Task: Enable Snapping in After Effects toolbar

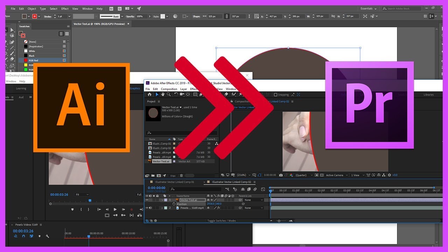Action: (275, 94)
